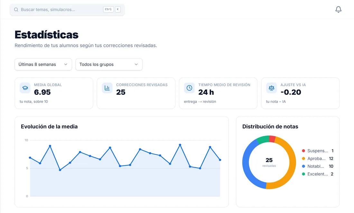The image size is (354, 213).
Task: Click the 'tu nota, sobre 10' caption
Action: [34, 101]
